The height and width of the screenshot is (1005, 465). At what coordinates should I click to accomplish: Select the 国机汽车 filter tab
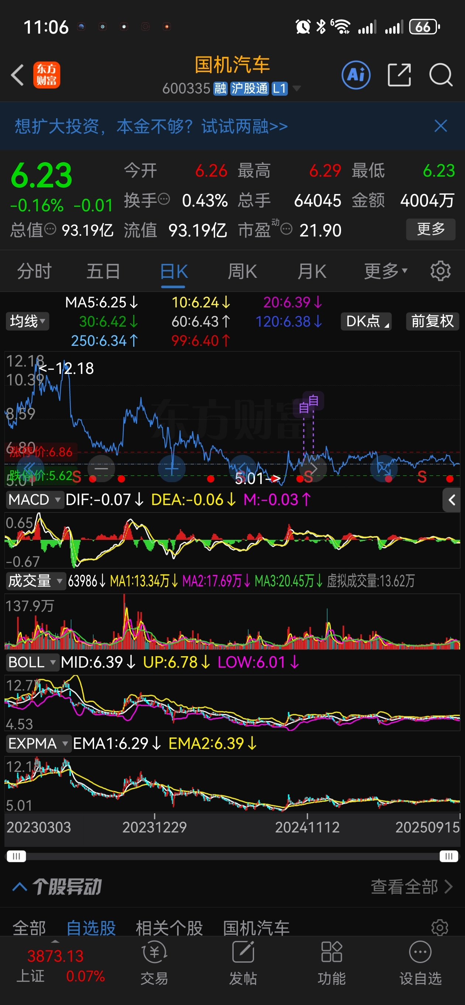(x=256, y=927)
